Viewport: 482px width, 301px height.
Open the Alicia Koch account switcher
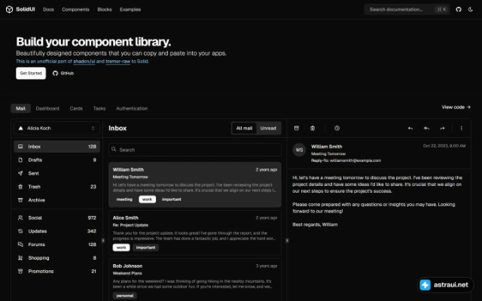coord(56,128)
